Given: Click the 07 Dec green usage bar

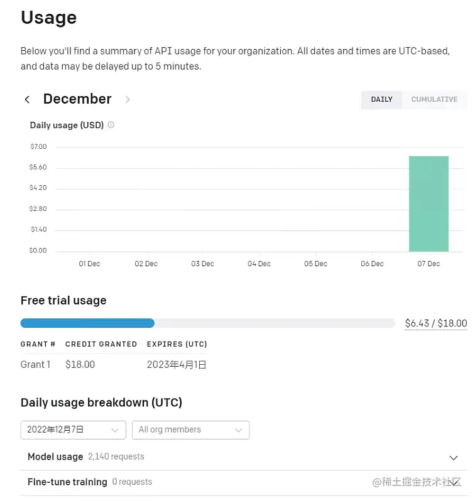Looking at the screenshot, I should click(429, 203).
